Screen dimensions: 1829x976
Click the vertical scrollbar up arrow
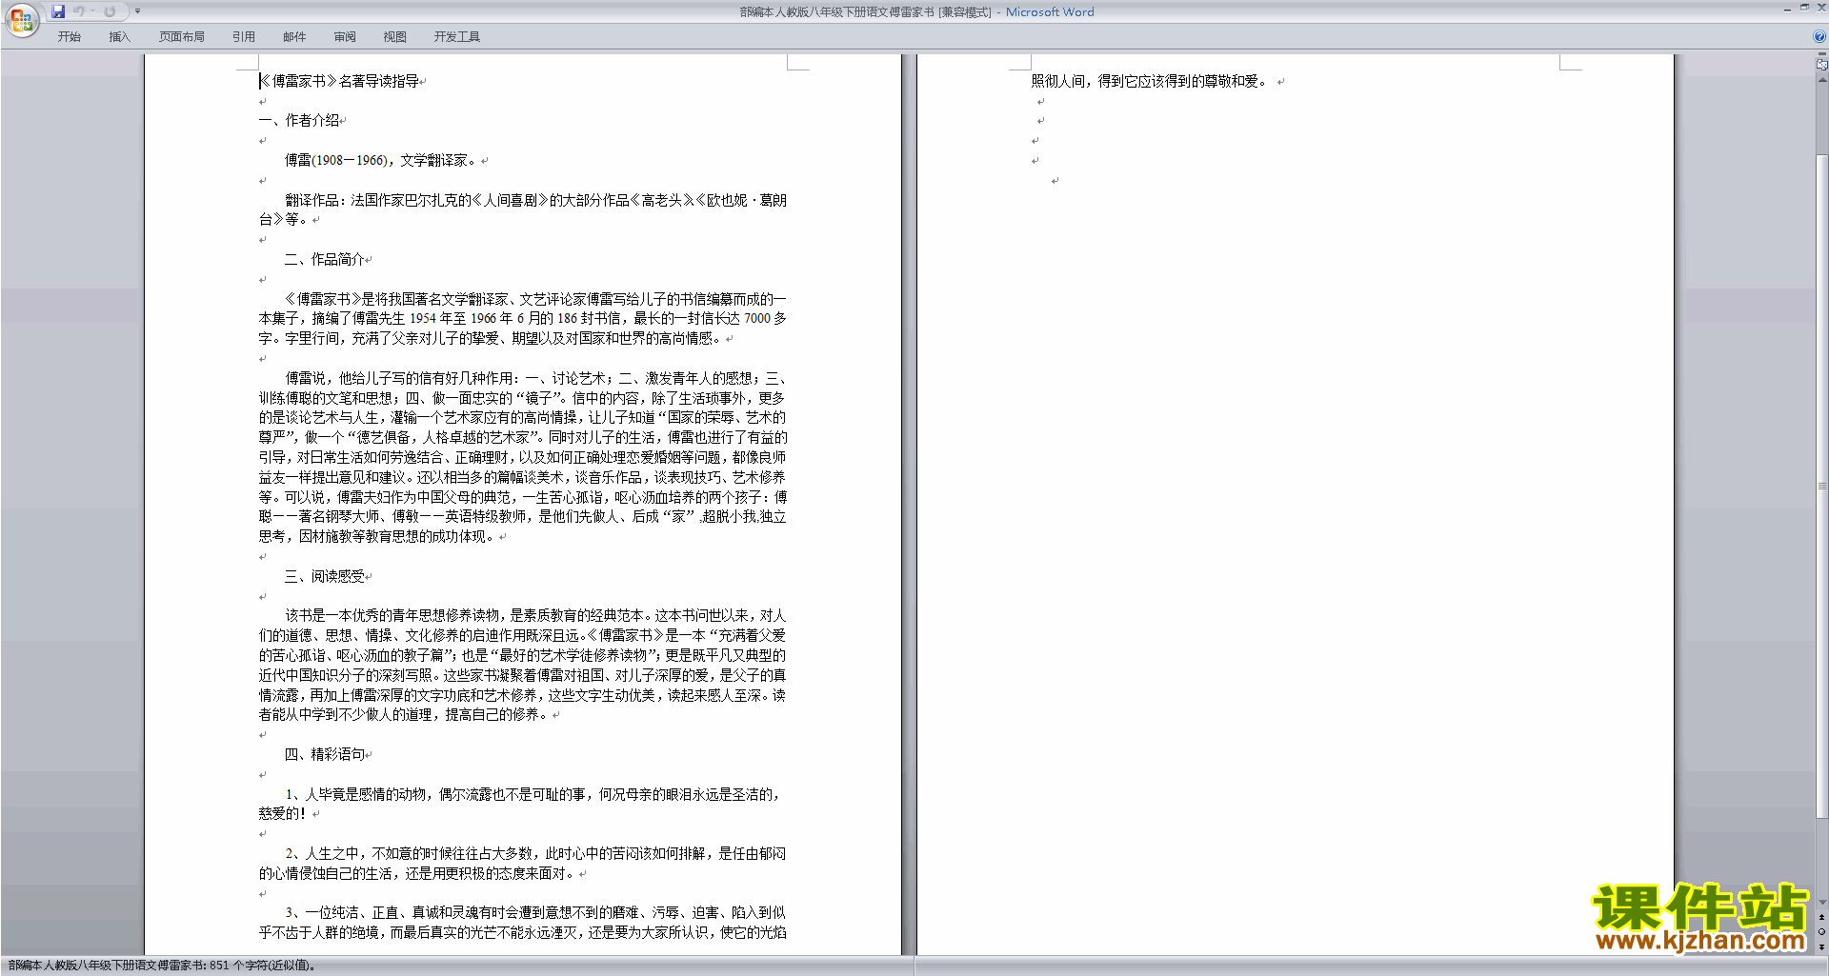pos(1821,80)
